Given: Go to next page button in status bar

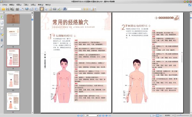Looking at the screenshot, I should 100,115.
